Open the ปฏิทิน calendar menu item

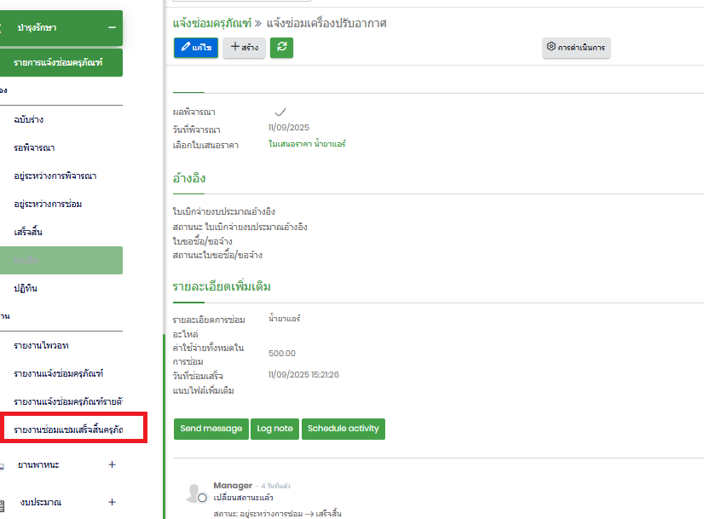point(26,288)
